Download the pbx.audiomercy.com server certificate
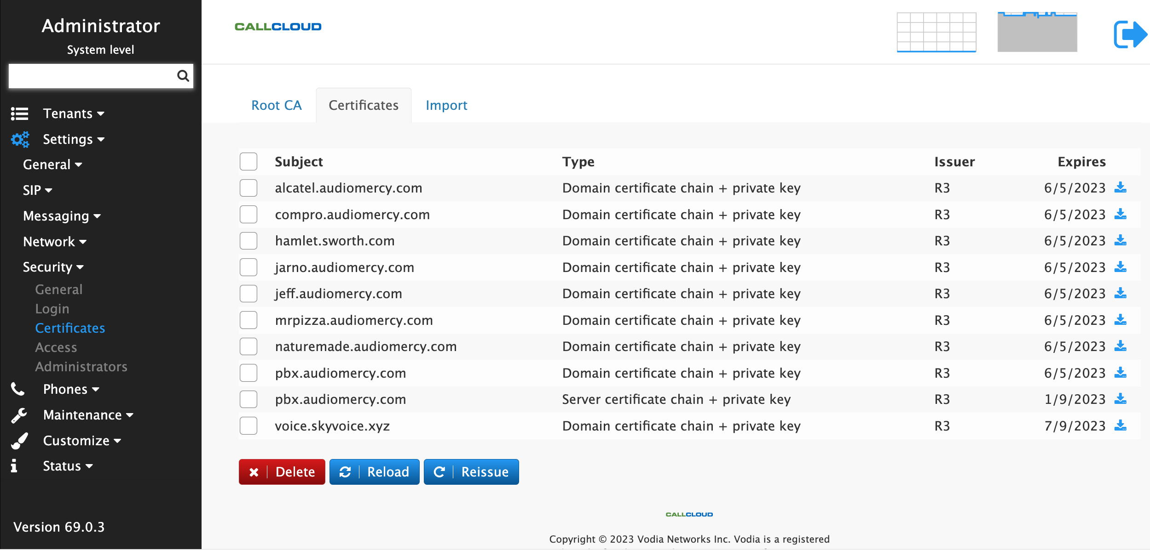 pos(1120,399)
